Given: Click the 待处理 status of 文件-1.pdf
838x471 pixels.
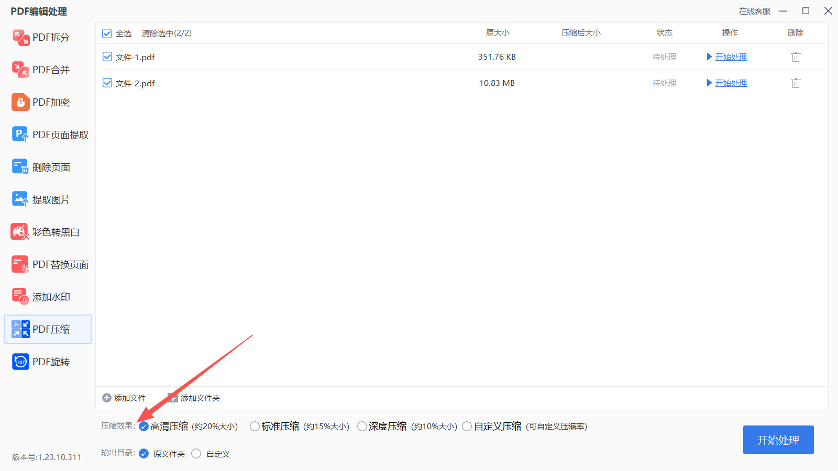Looking at the screenshot, I should tap(665, 57).
